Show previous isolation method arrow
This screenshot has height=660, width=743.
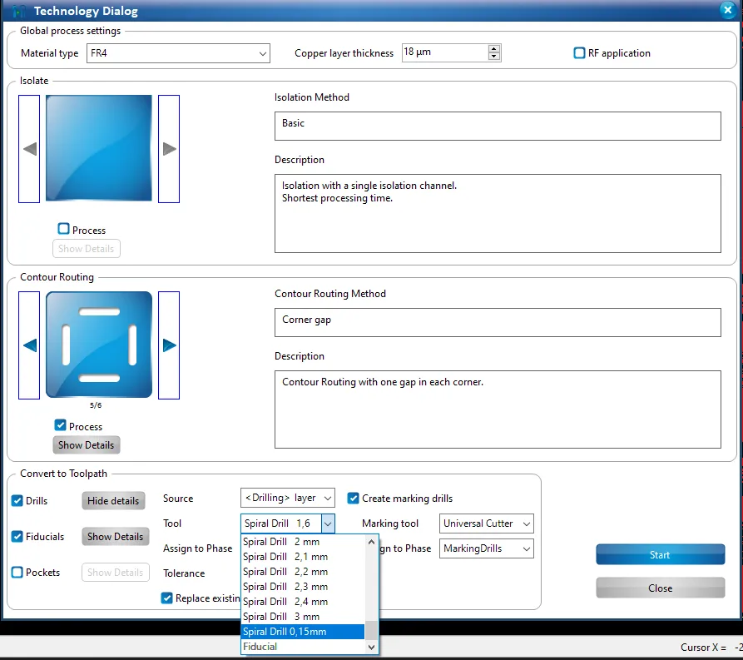point(29,149)
